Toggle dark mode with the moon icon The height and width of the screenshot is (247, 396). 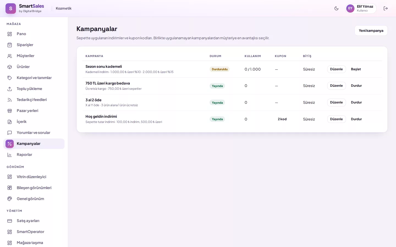click(x=336, y=9)
